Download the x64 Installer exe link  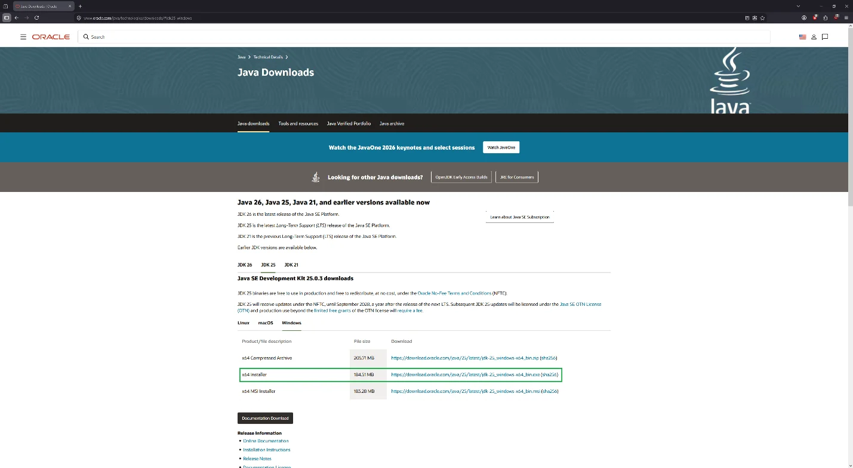tap(465, 375)
